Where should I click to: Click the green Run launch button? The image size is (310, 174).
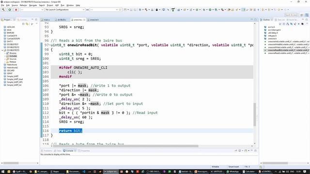10,10
